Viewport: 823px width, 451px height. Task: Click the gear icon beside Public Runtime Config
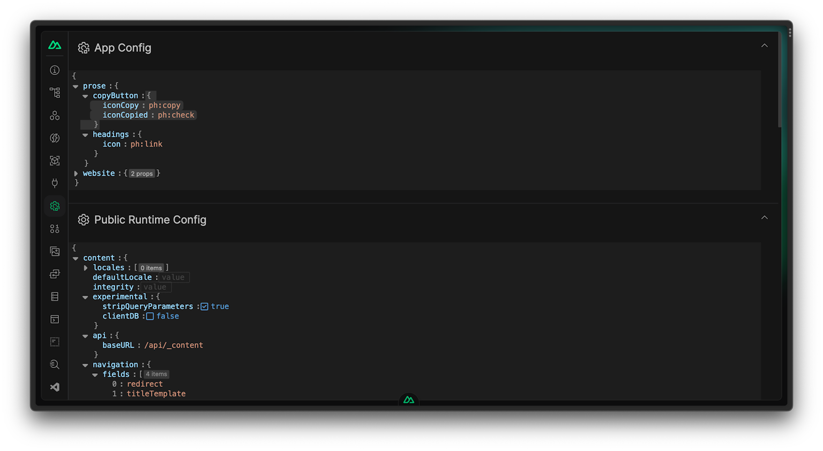point(84,220)
